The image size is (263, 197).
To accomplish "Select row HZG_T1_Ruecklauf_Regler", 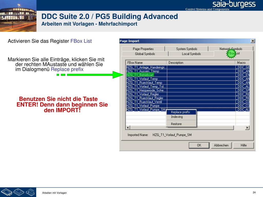I will [188, 98].
